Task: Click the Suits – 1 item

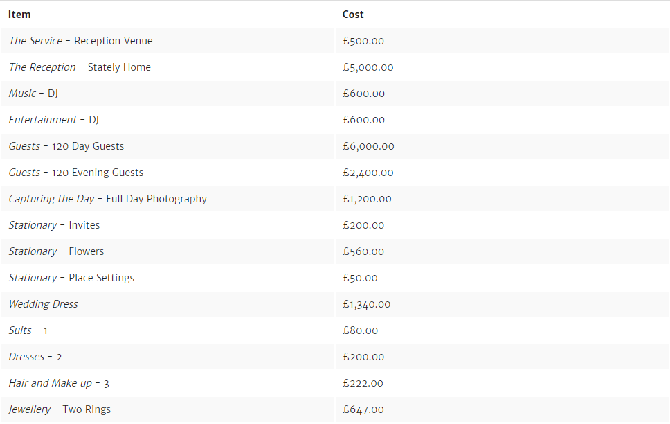Action: tap(28, 330)
